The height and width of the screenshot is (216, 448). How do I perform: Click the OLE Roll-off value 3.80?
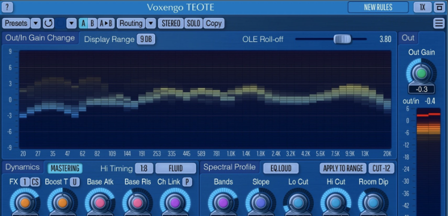[385, 39]
